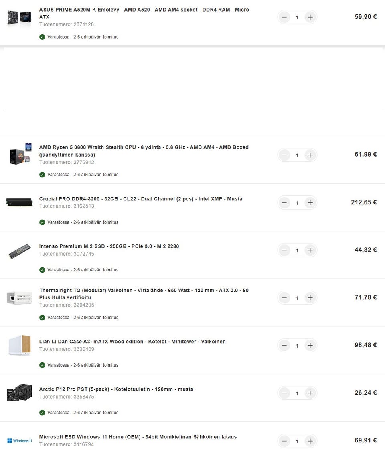Viewport: 385px width, 450px height.
Task: Reduce Intenso Premium M.2 SSD quantity
Action: (284, 250)
